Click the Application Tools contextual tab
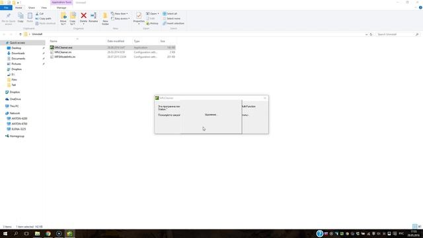423x238 pixels. pyautogui.click(x=61, y=3)
